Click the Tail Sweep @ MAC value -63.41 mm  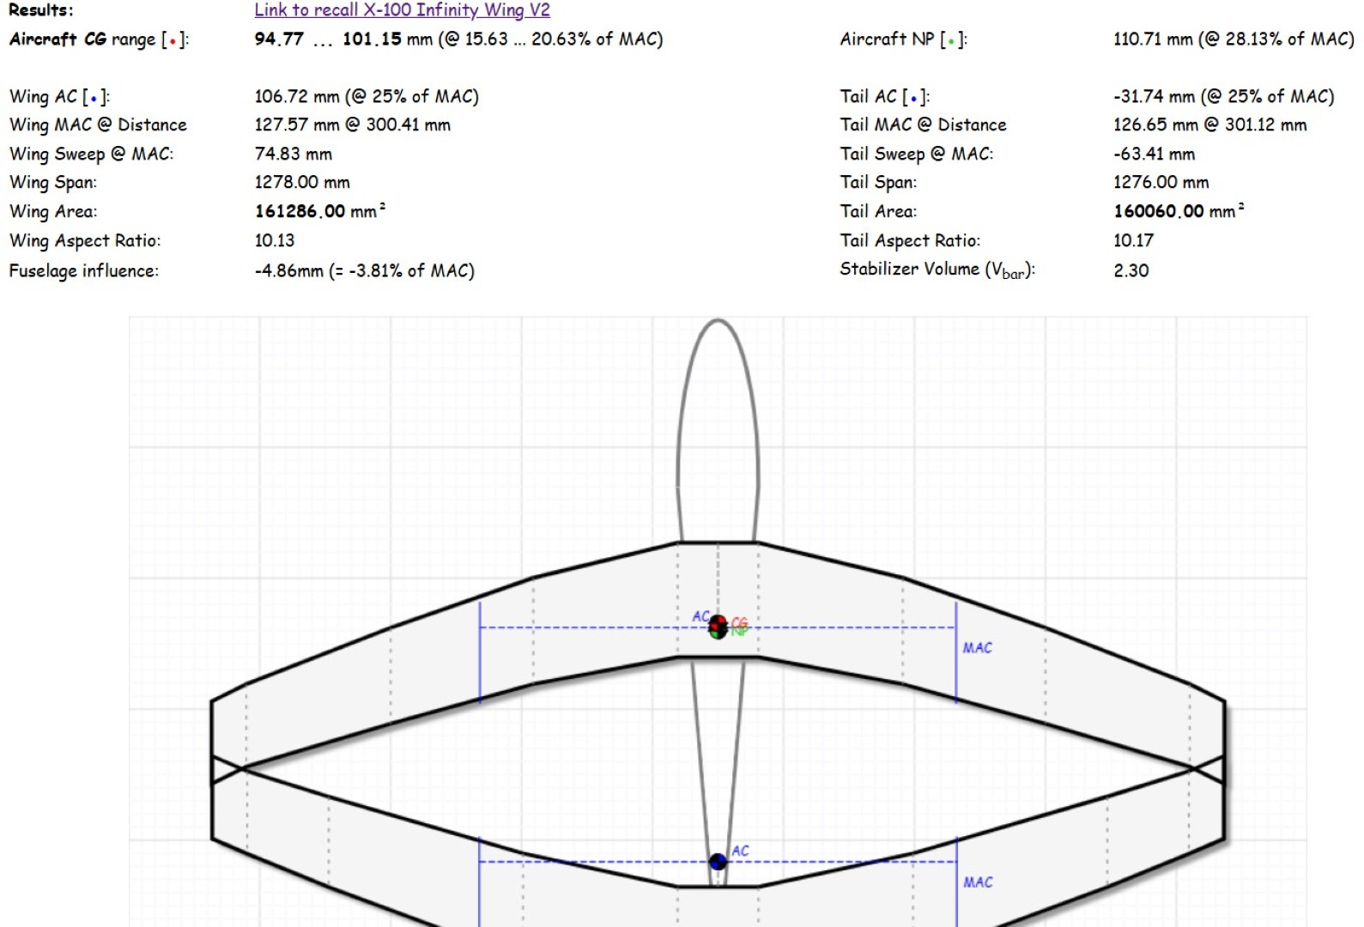pyautogui.click(x=1154, y=154)
